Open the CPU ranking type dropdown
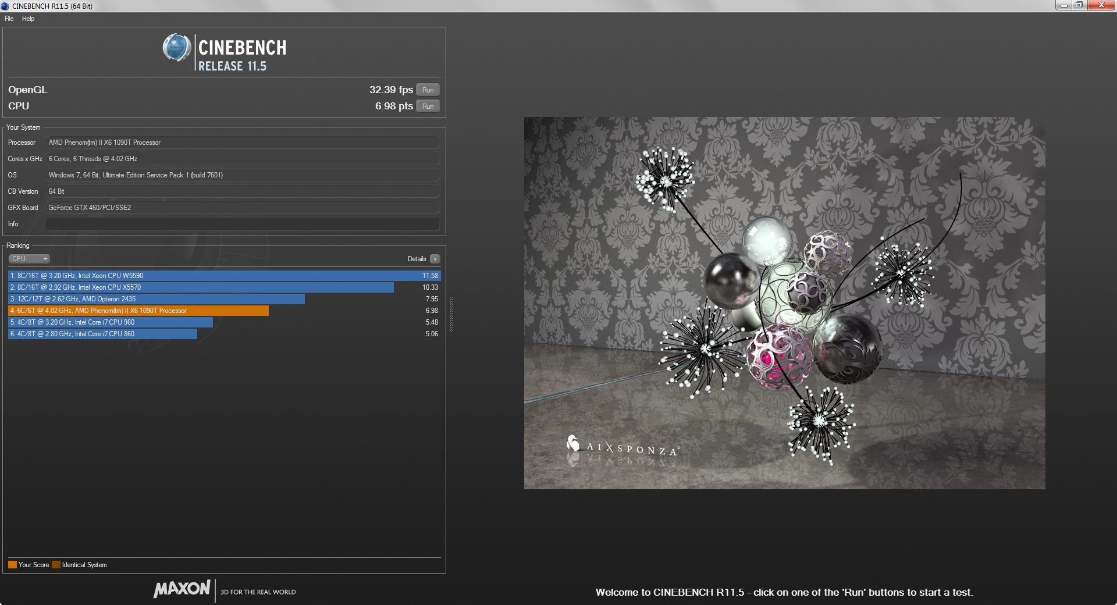 (x=29, y=259)
